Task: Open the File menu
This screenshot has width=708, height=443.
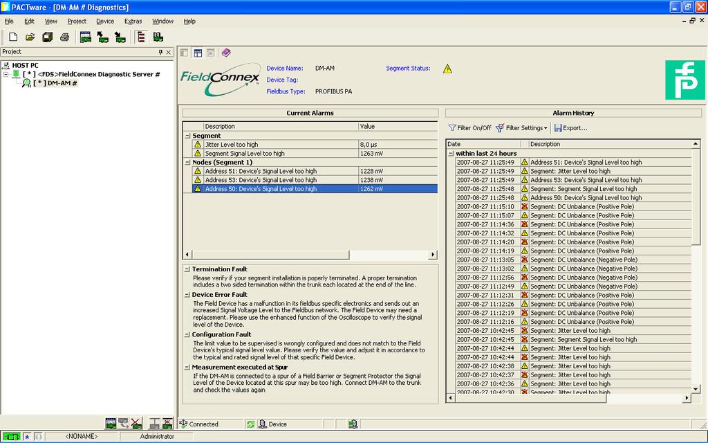Action: tap(9, 21)
